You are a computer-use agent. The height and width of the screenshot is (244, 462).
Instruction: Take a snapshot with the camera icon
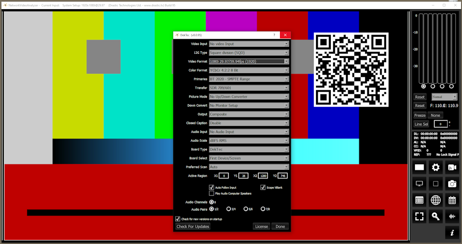(x=452, y=184)
